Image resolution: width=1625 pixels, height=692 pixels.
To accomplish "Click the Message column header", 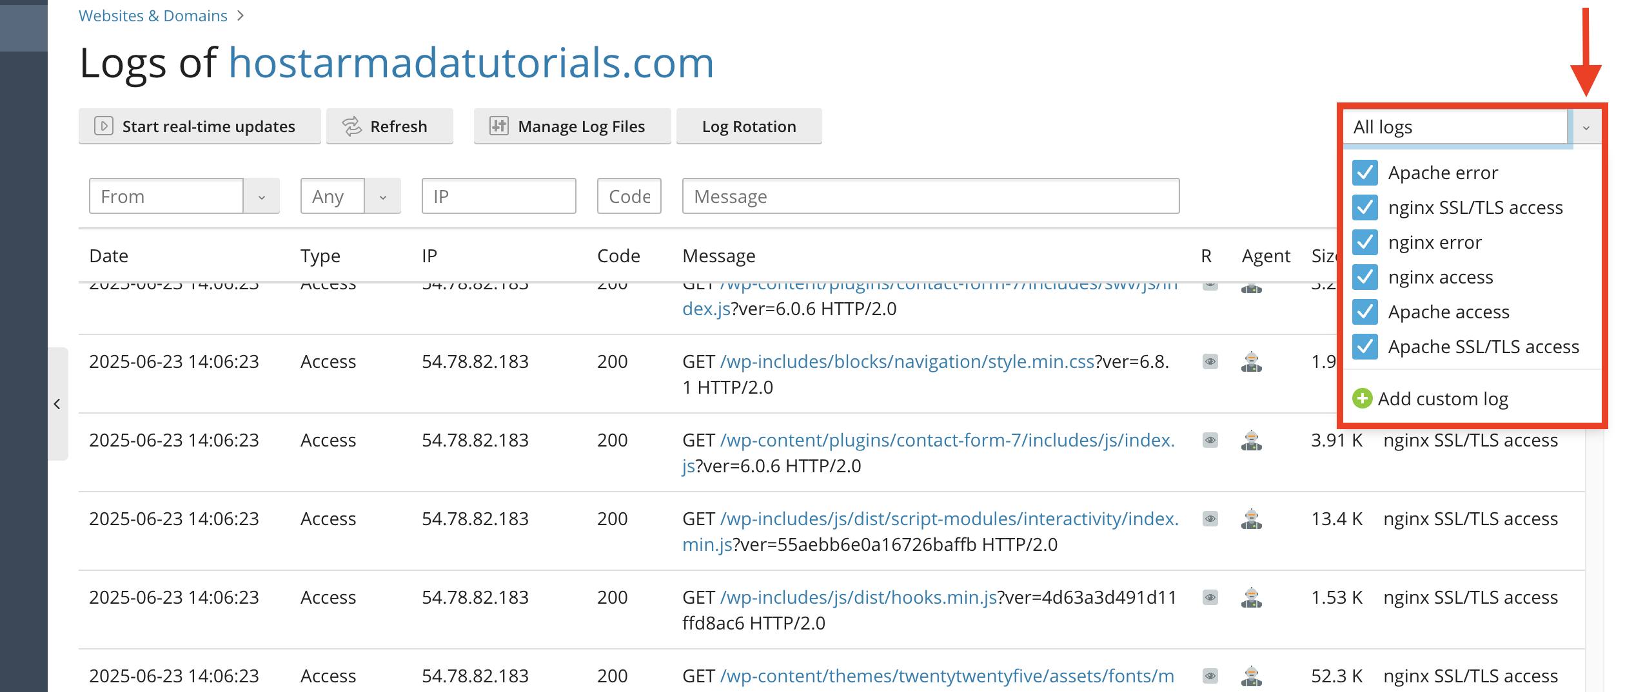I will pyautogui.click(x=718, y=256).
